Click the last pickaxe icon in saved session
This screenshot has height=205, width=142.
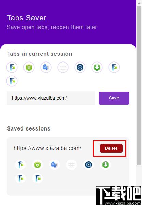[x=37, y=178]
